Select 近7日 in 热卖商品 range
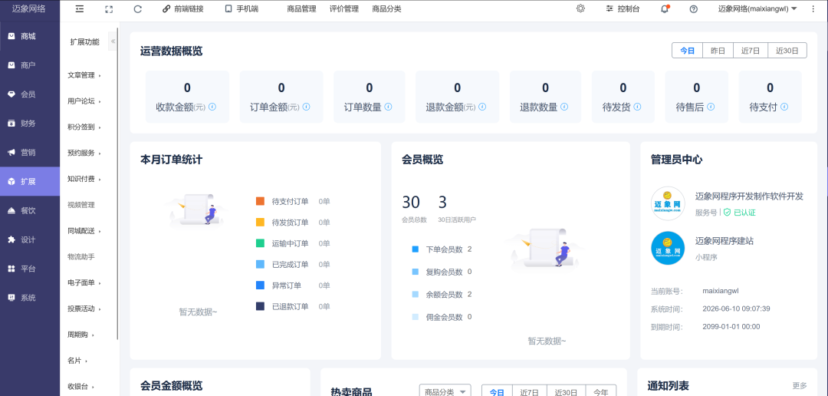This screenshot has width=828, height=396. click(x=530, y=391)
